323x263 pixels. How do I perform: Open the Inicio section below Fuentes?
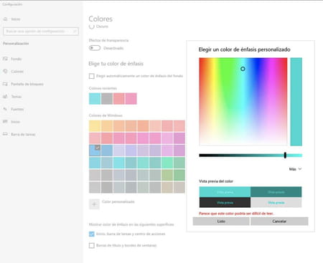[16, 122]
